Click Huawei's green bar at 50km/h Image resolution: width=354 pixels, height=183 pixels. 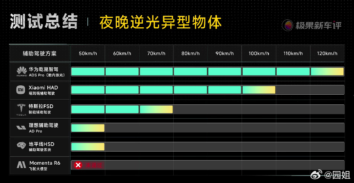pyautogui.click(x=88, y=71)
